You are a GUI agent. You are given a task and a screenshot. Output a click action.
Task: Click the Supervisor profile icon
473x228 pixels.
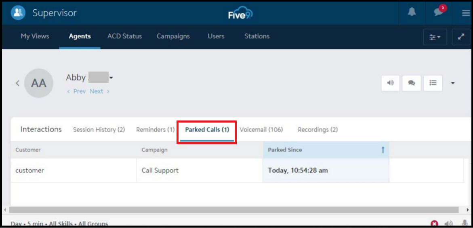point(18,13)
